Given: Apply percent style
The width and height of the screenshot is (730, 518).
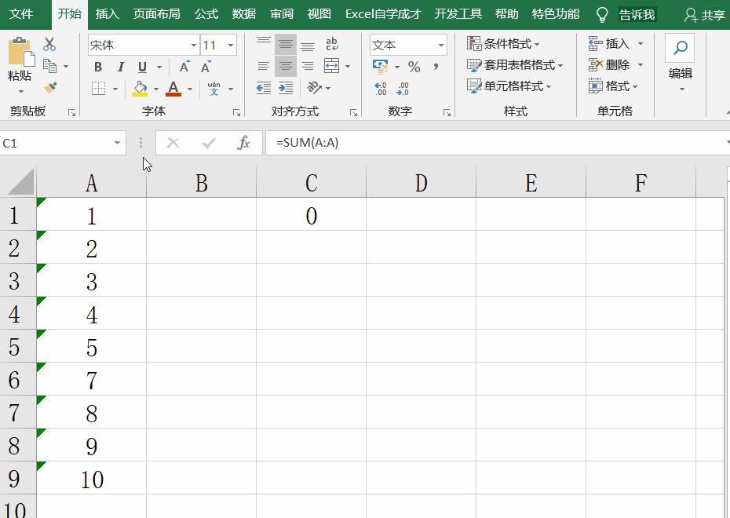Looking at the screenshot, I should [414, 67].
